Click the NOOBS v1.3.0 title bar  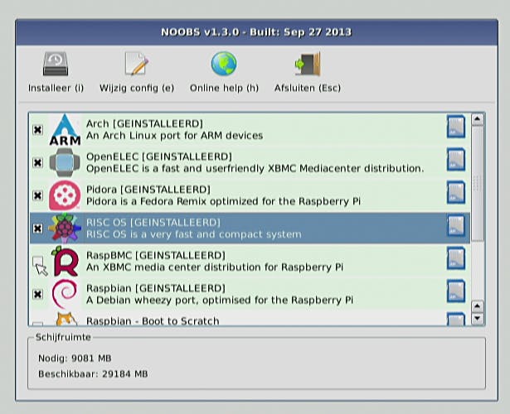256,32
